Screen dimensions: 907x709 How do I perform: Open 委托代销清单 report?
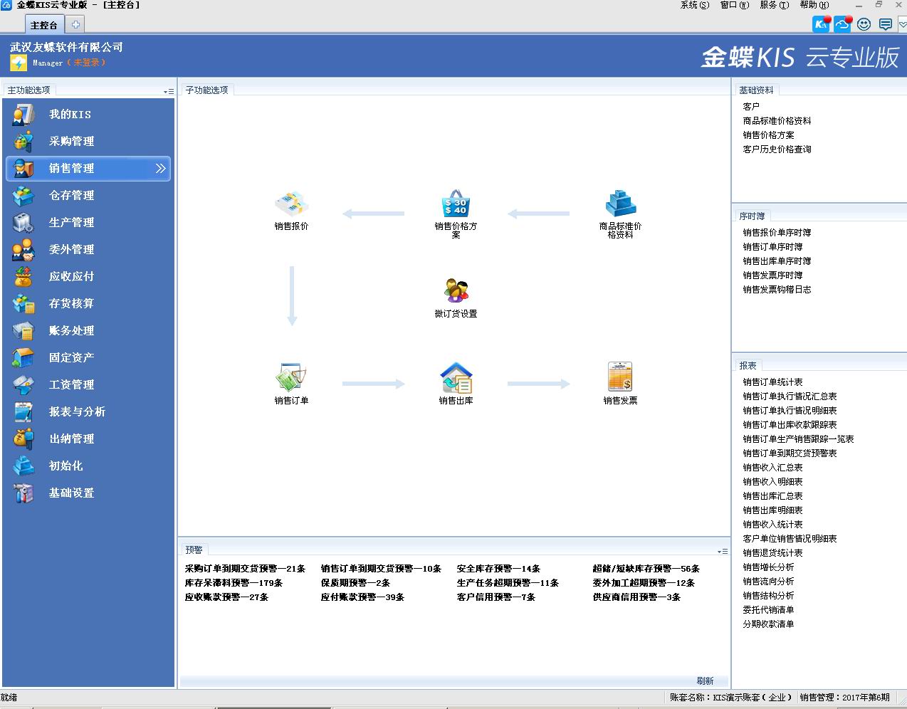click(x=768, y=610)
